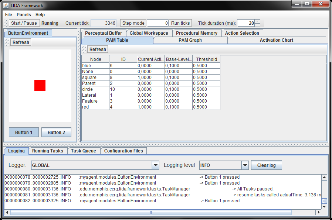
Task: Open the Logging level INFO dropdown
Action: point(245,165)
